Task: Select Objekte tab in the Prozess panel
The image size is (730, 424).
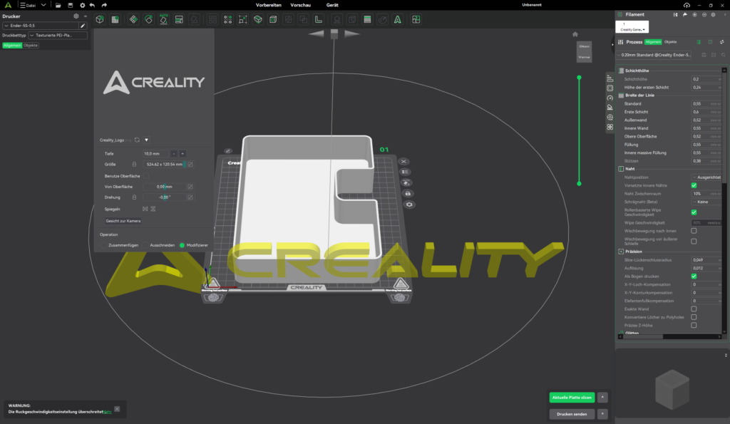Action: (x=670, y=42)
